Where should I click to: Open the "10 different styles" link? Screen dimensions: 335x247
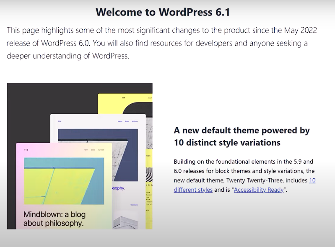click(193, 189)
